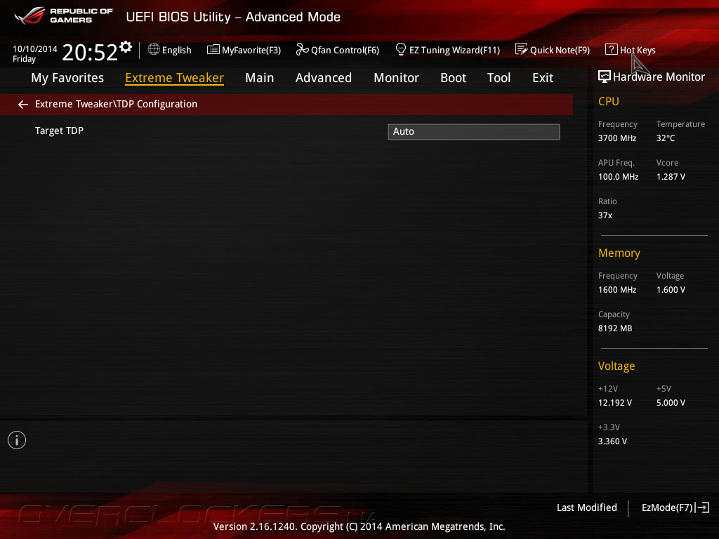The image size is (719, 539).
Task: Click the 3700 MHz CPU frequency value
Action: [617, 138]
